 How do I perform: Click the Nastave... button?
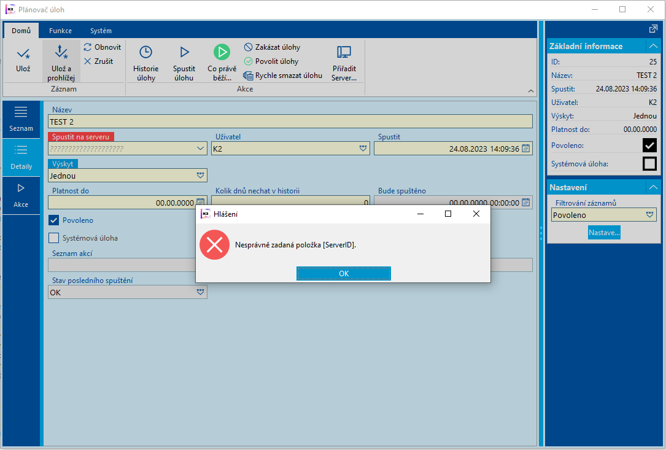coord(604,233)
